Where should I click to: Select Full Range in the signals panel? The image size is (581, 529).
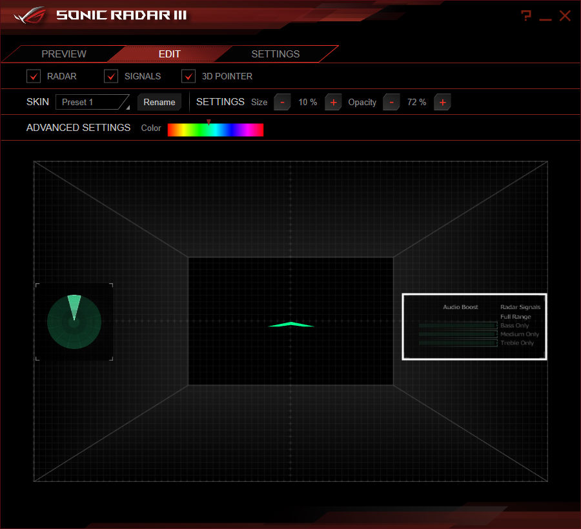click(515, 317)
